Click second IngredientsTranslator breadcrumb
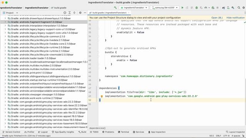Viewport: 246px width, 138px height. (37, 8)
